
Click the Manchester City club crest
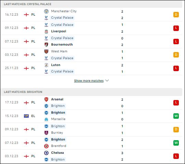click(x=46, y=11)
